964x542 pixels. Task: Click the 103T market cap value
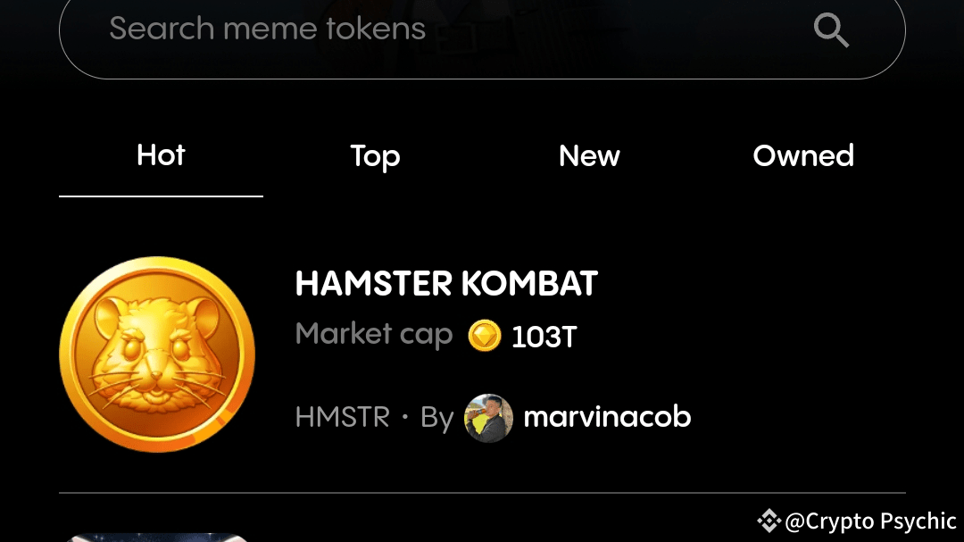click(x=544, y=338)
